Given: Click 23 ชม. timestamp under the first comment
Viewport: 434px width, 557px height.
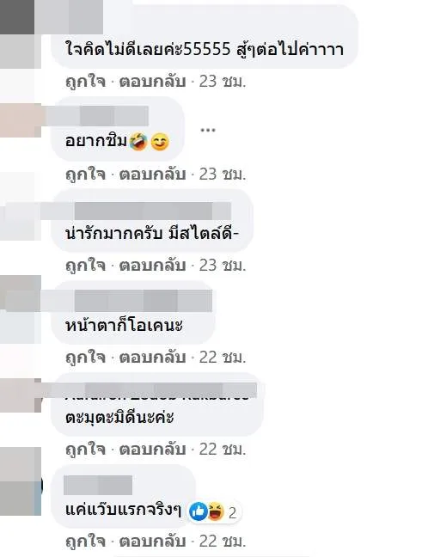Looking at the screenshot, I should [x=223, y=82].
